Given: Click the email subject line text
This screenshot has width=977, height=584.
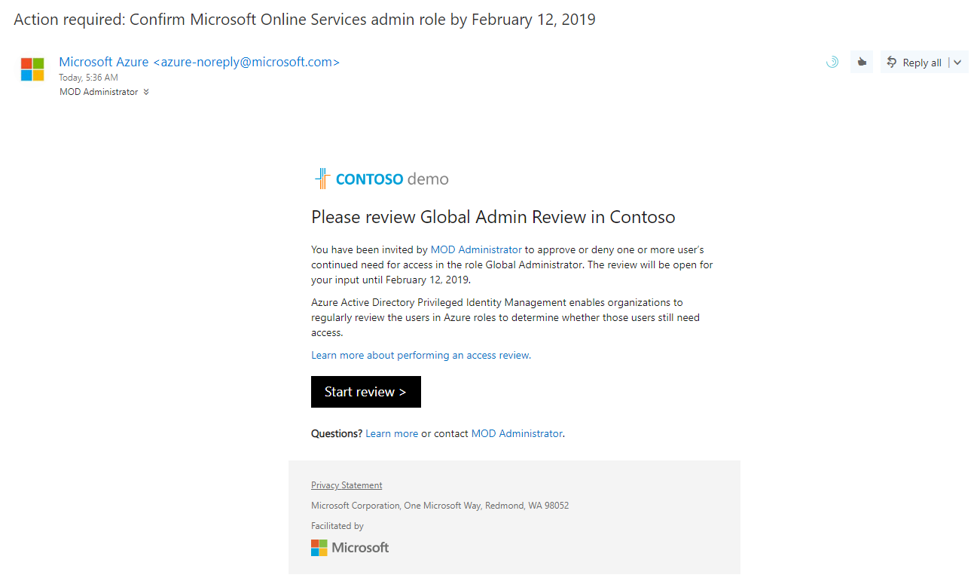Looking at the screenshot, I should pyautogui.click(x=304, y=20).
